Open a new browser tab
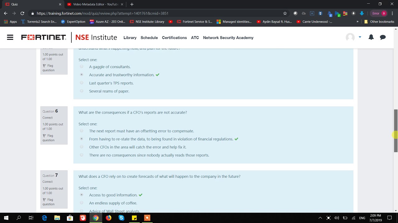Image resolution: width=398 pixels, height=223 pixels. pos(132,4)
